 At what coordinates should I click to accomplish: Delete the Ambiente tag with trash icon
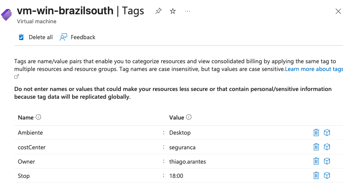click(x=316, y=133)
